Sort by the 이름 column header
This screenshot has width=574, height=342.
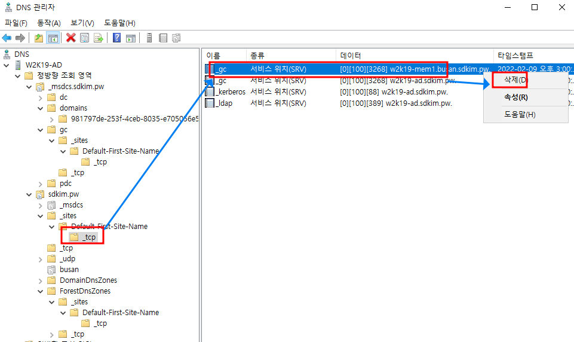[x=224, y=56]
